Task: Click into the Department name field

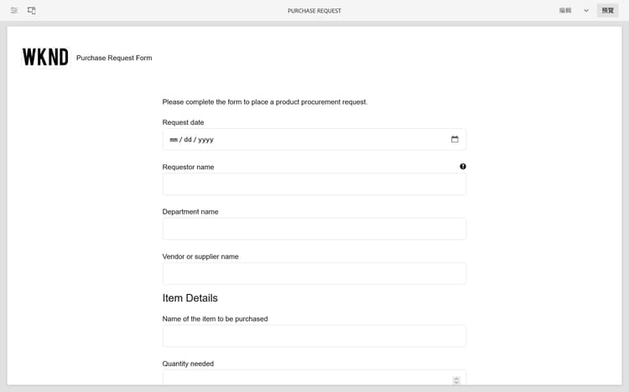Action: (x=314, y=229)
